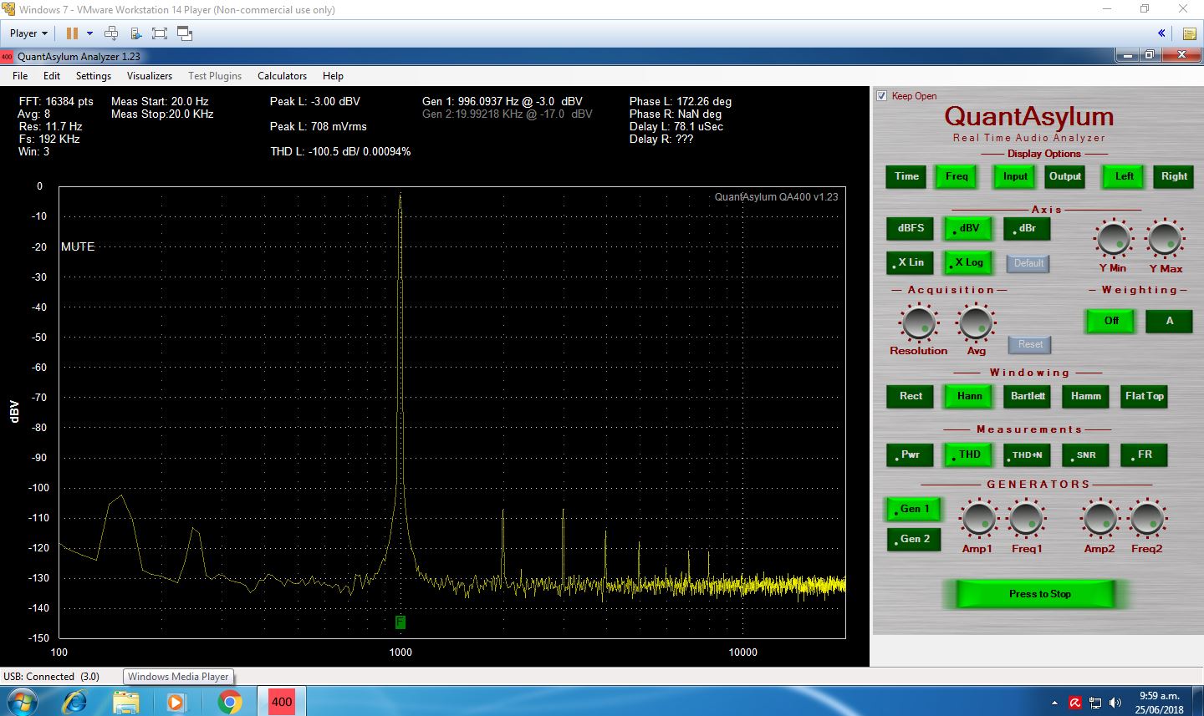The height and width of the screenshot is (716, 1204).
Task: Enter full screen mode via VMware icon
Action: coord(160,33)
